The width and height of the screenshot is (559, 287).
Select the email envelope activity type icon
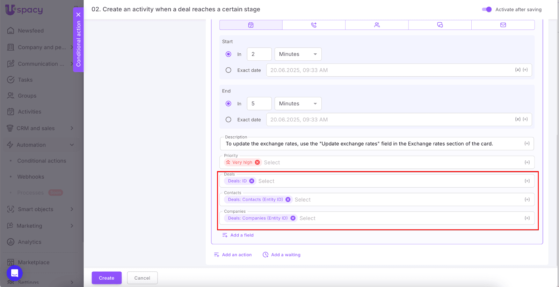pyautogui.click(x=503, y=25)
